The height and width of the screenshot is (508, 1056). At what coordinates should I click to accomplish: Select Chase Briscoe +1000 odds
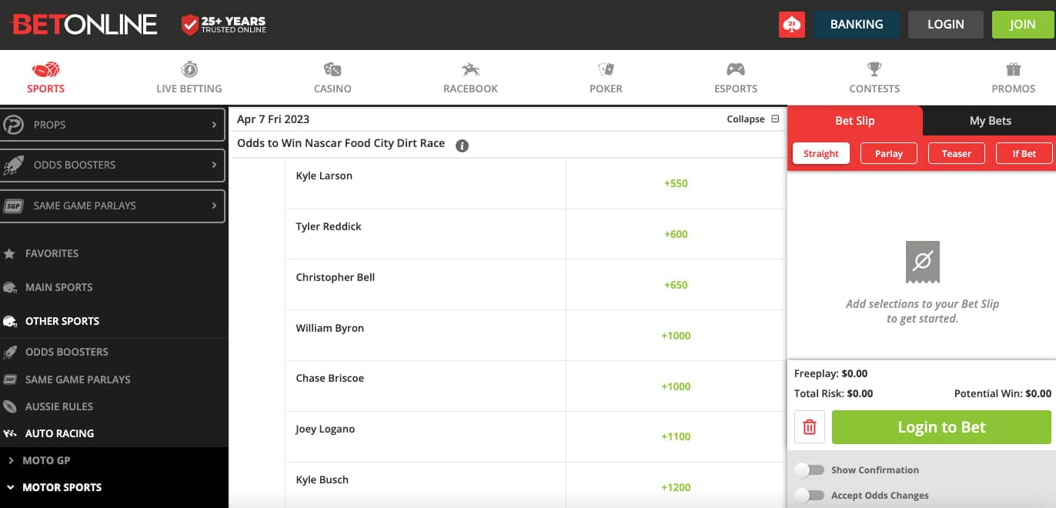[x=676, y=386]
